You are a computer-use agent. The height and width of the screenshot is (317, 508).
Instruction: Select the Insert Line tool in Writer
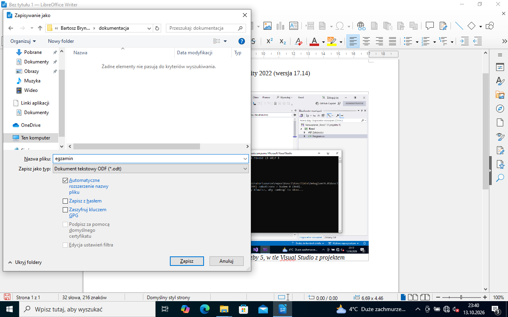(459, 26)
